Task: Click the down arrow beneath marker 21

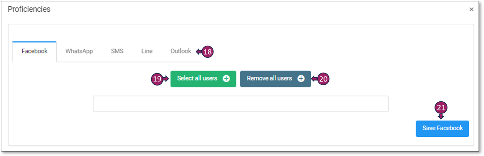Action: point(441,116)
